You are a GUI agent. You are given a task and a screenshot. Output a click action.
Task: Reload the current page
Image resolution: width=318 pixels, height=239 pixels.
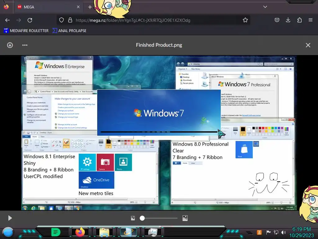coord(30,20)
